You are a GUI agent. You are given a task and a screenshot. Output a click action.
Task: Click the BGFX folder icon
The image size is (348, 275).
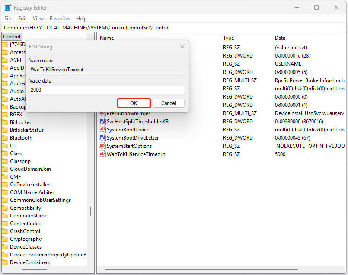coord(5,115)
